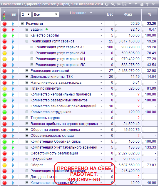Collapse the Результат tree node
The width and height of the screenshot is (159, 186).
[22, 23]
